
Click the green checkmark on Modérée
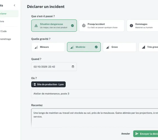[x=96, y=47]
